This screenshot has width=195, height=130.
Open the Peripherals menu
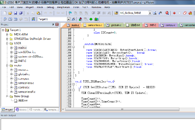63,7
